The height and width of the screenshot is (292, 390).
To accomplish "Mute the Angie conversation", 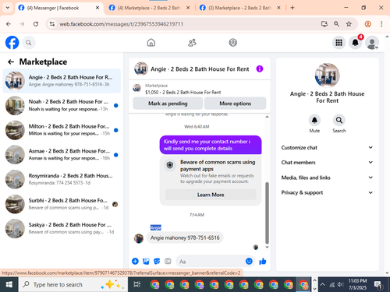I will (314, 120).
